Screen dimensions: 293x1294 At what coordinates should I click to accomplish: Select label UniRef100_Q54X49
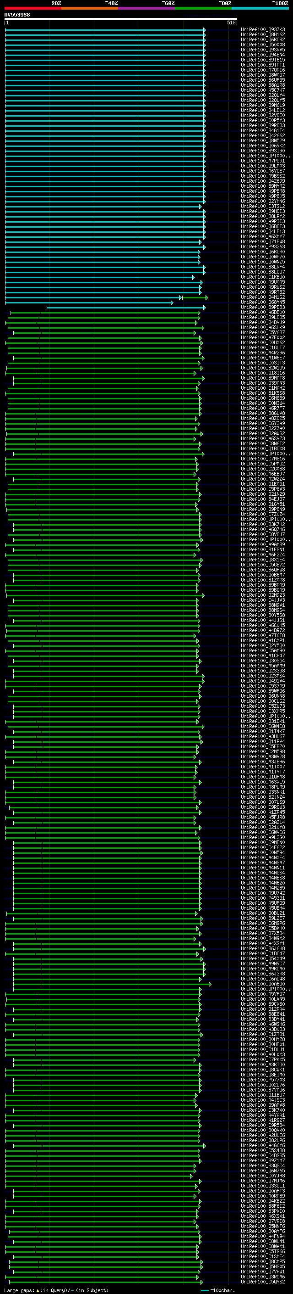[263, 958]
